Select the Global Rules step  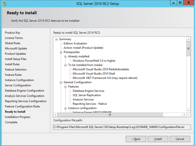point(13,43)
